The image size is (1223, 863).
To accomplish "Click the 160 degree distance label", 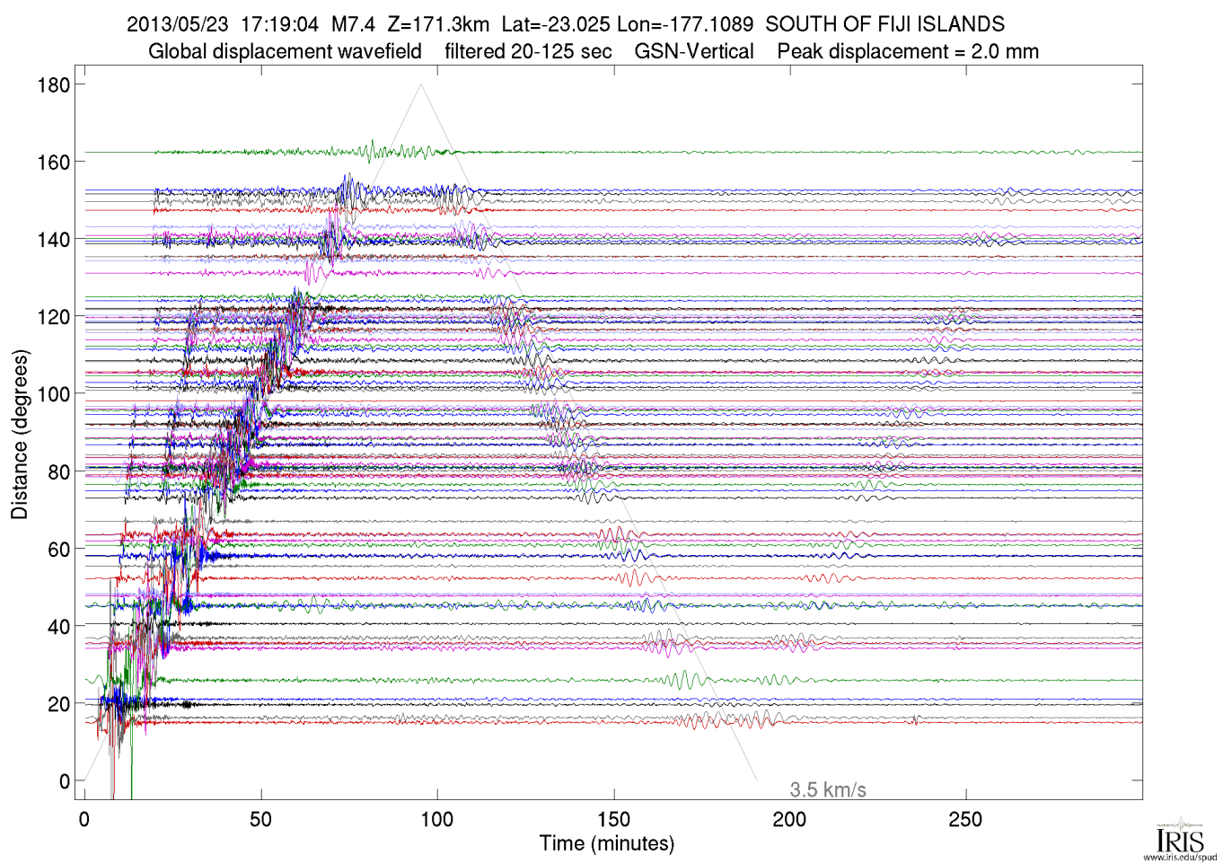I will 53,163.
